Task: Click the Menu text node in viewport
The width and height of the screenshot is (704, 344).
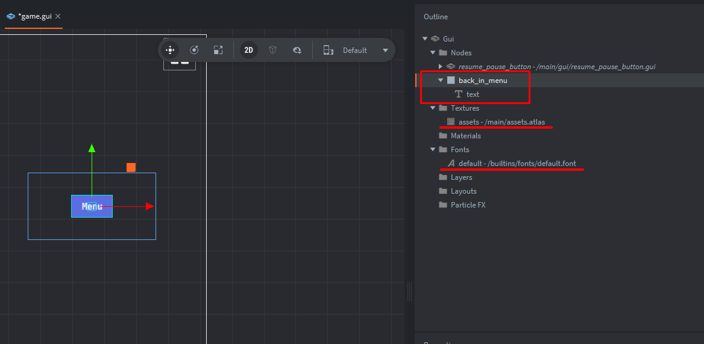Action: coord(92,206)
